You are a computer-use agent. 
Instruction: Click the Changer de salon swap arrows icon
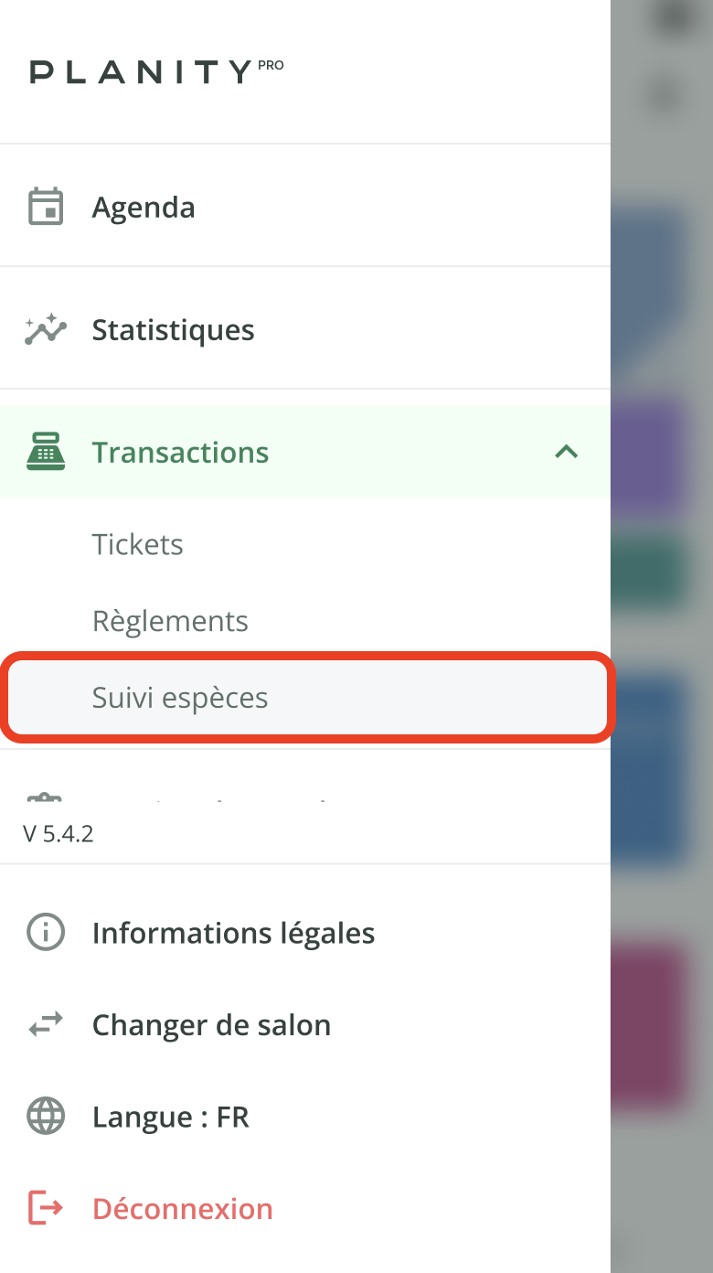(x=46, y=1025)
